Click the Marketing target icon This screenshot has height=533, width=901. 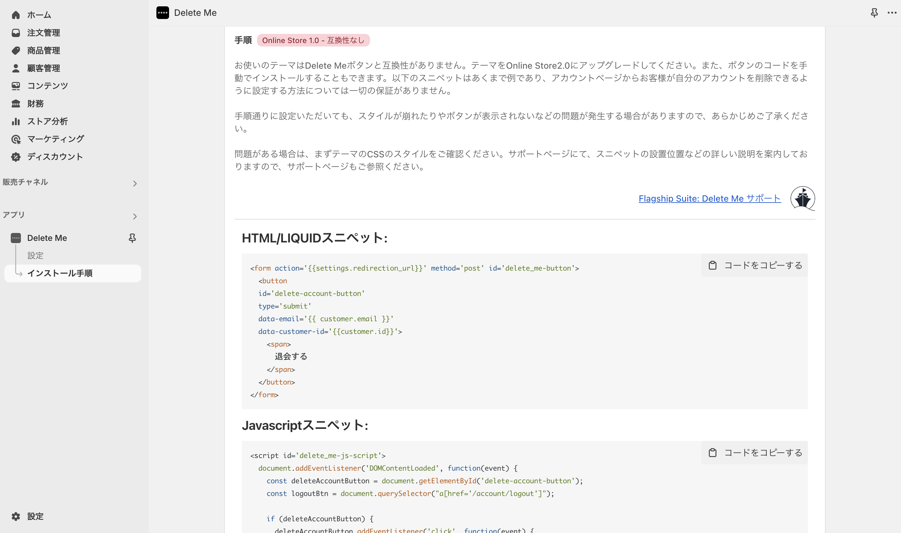click(x=16, y=139)
